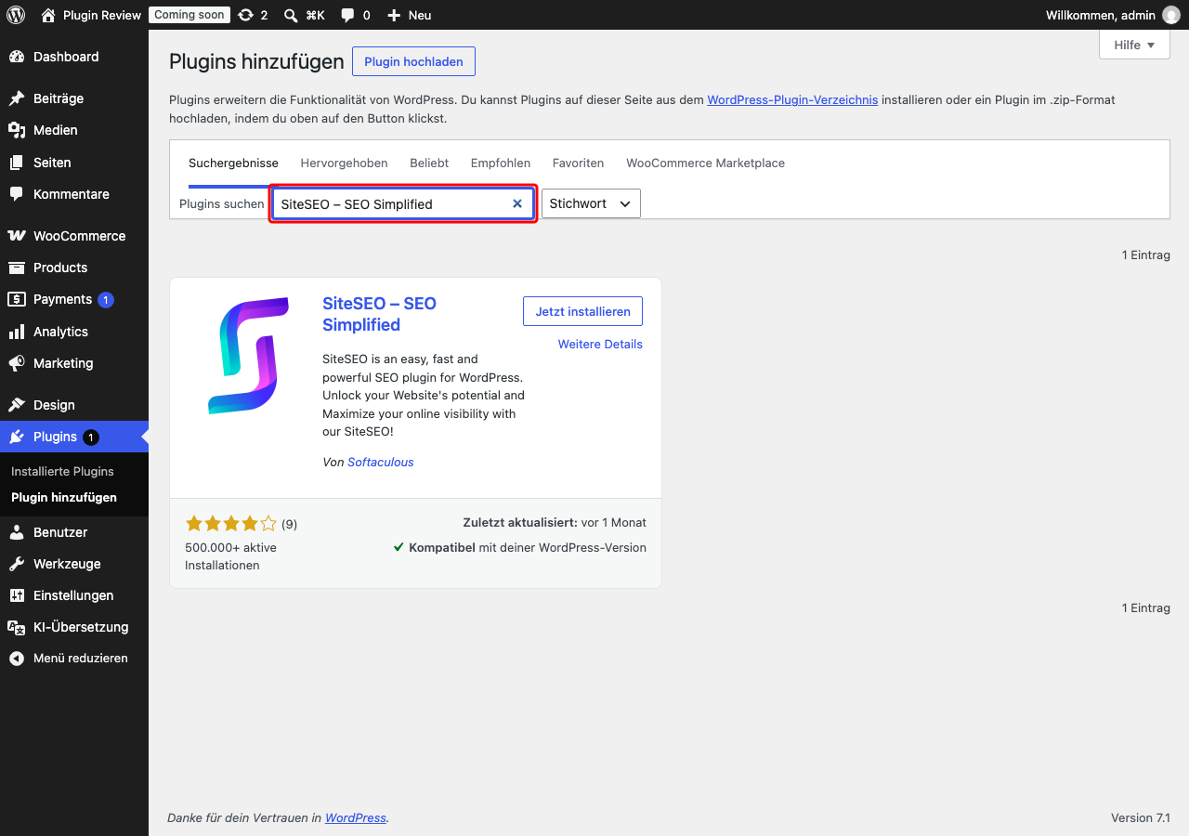Click the WordPress link in footer

pyautogui.click(x=356, y=817)
